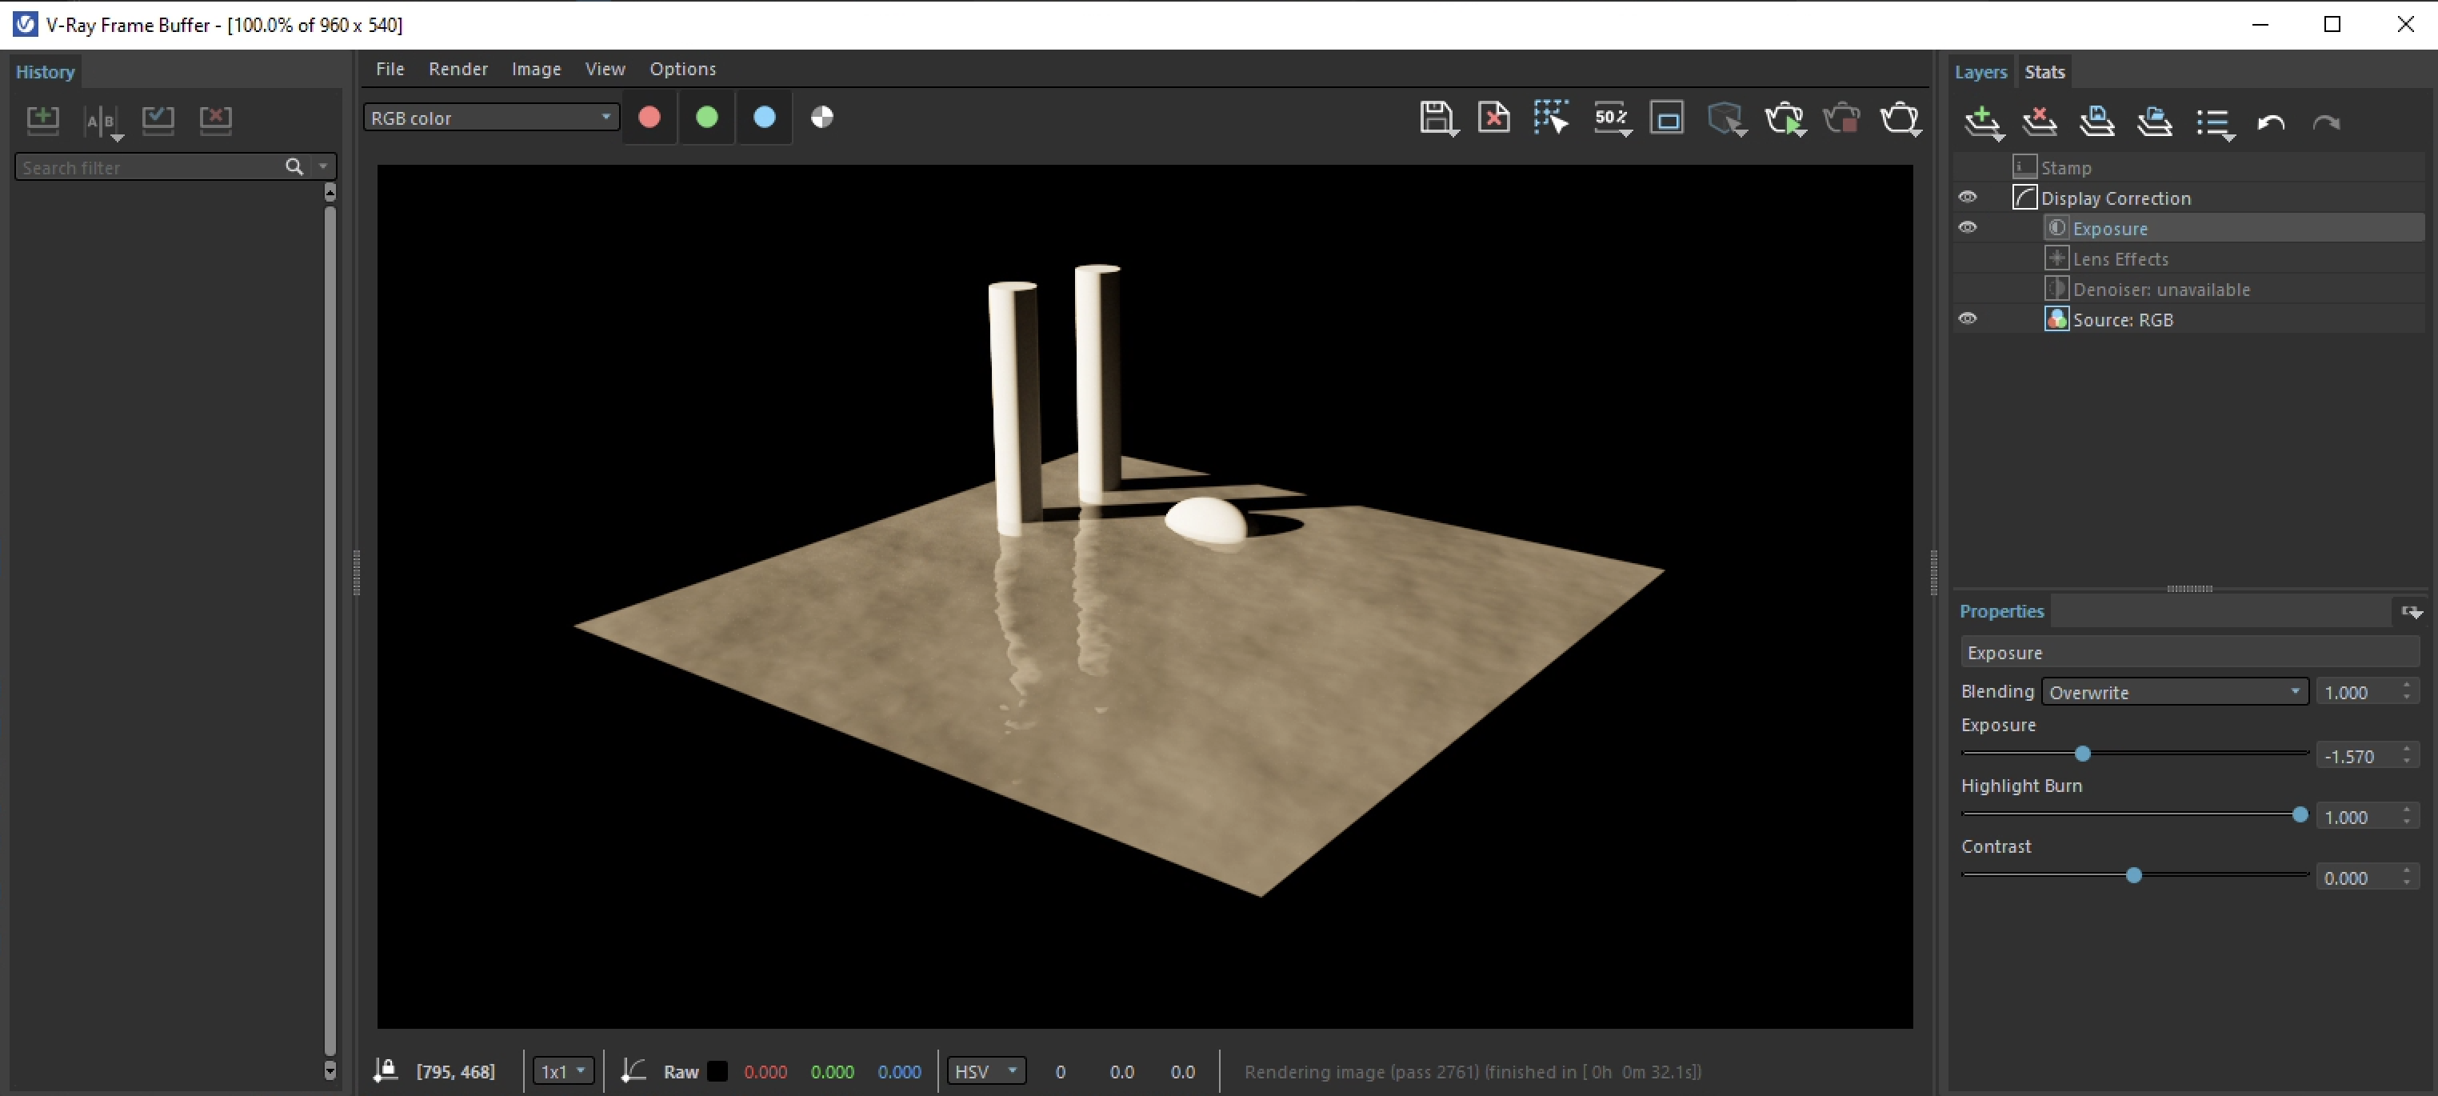
Task: Select the region render tool
Action: pyautogui.click(x=1550, y=118)
